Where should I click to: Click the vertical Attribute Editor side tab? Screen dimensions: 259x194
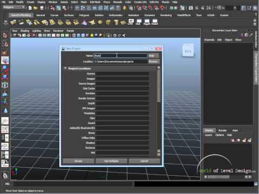tap(256, 39)
